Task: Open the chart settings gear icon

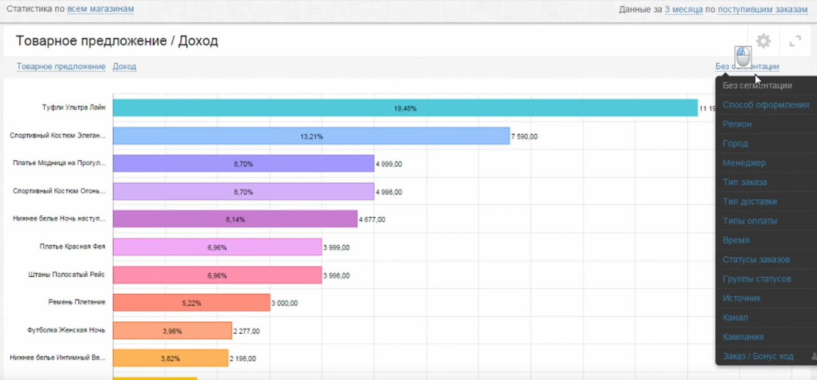Action: pos(763,42)
